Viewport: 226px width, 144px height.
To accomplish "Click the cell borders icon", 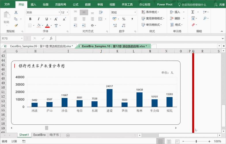I will [30, 26].
